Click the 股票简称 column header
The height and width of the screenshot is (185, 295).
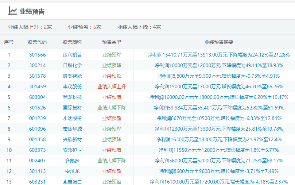point(72,42)
